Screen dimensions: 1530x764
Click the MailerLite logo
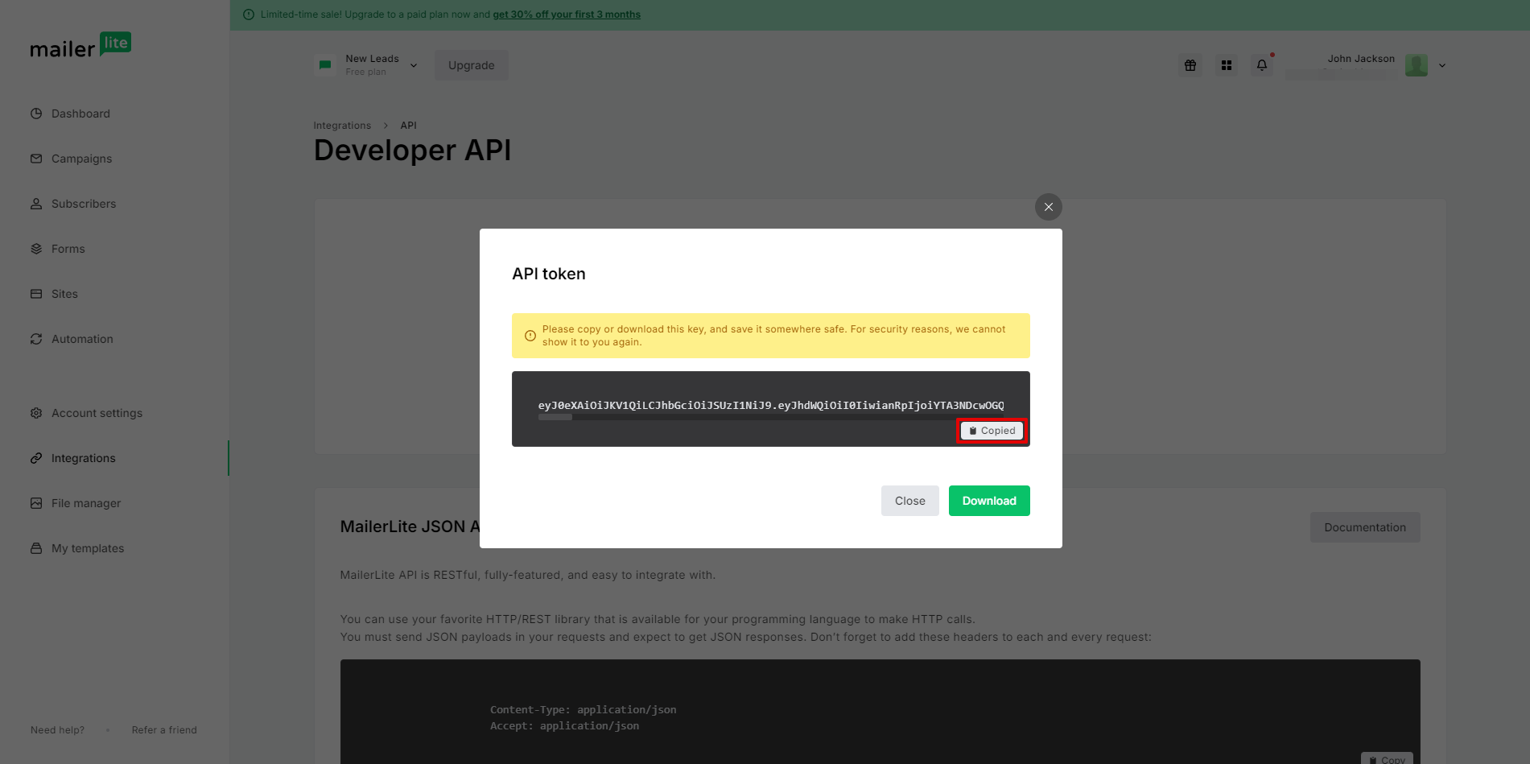click(80, 46)
